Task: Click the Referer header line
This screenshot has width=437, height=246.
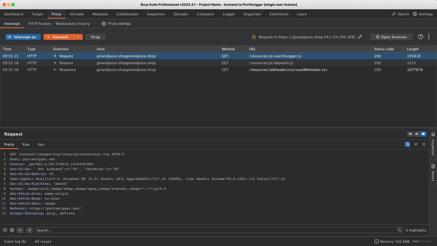Action: point(45,208)
